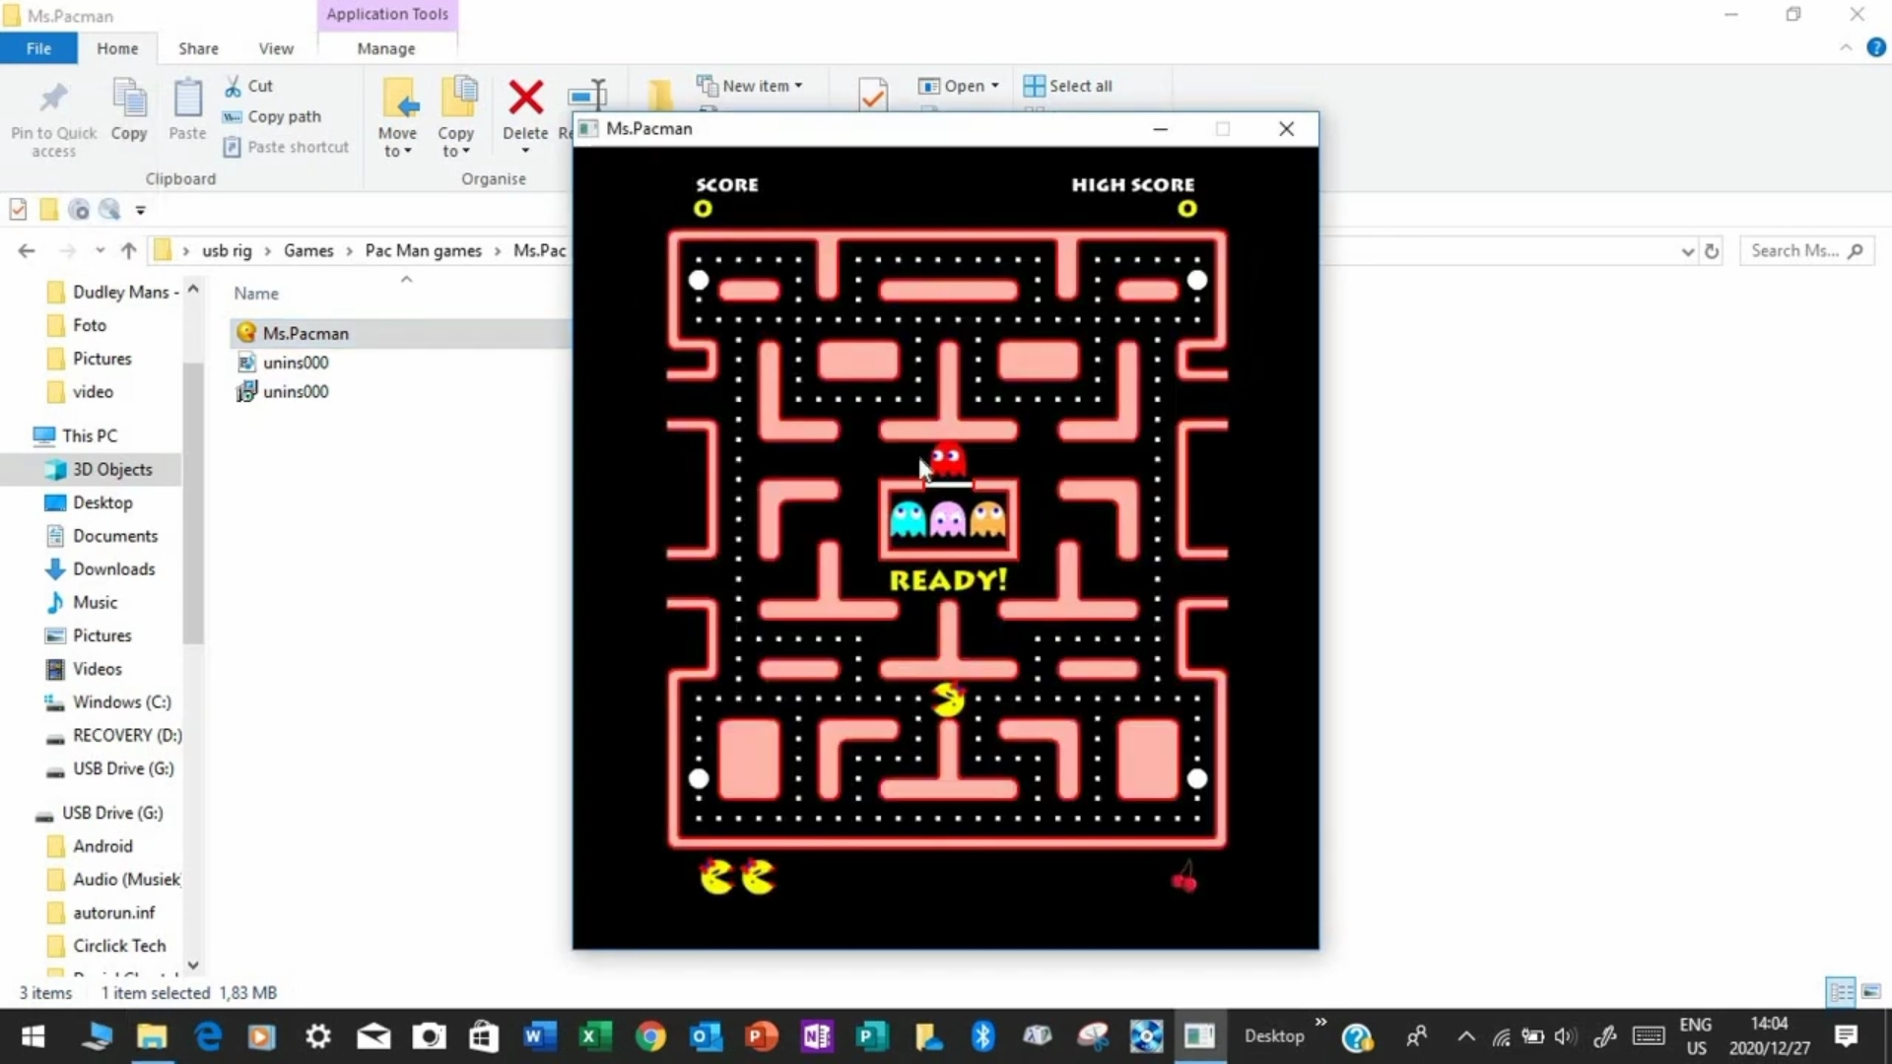1892x1064 pixels.
Task: Expand the Delete dropdown arrow
Action: [525, 151]
